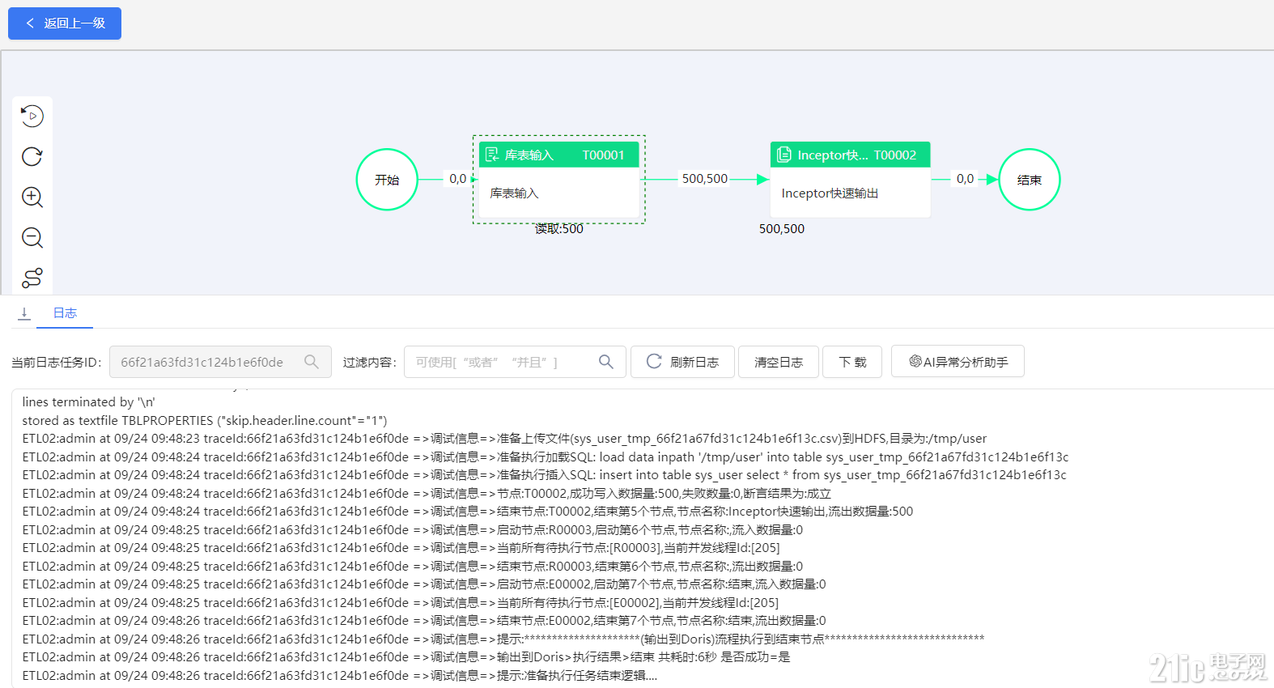
Task: Click log line 启动节点:E00002
Action: click(424, 584)
